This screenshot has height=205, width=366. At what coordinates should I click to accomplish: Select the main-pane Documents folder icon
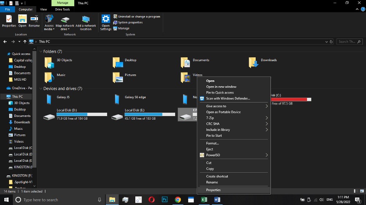[x=185, y=62]
